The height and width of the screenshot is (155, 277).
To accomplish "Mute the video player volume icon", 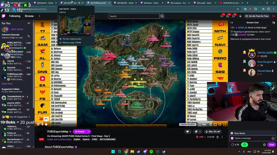I will pos(43,124).
